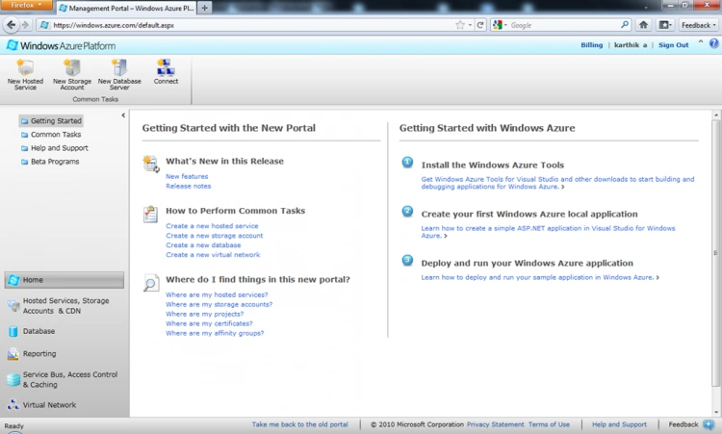Open Where are my certificates? link
Viewport: 722px width, 434px height.
(209, 323)
